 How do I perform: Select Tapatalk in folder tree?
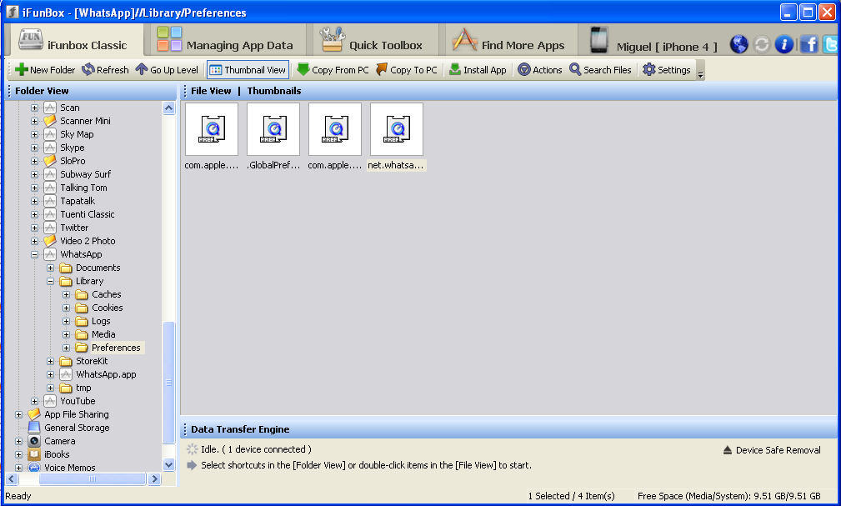(x=78, y=201)
